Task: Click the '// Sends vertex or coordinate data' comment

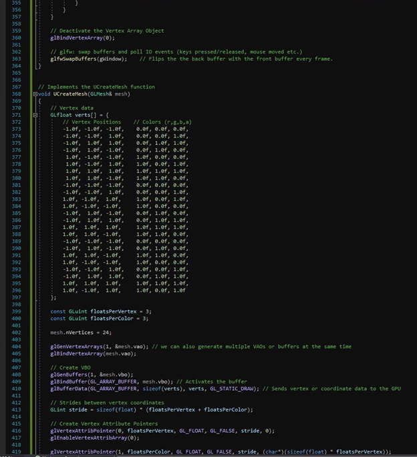Action: [331, 388]
